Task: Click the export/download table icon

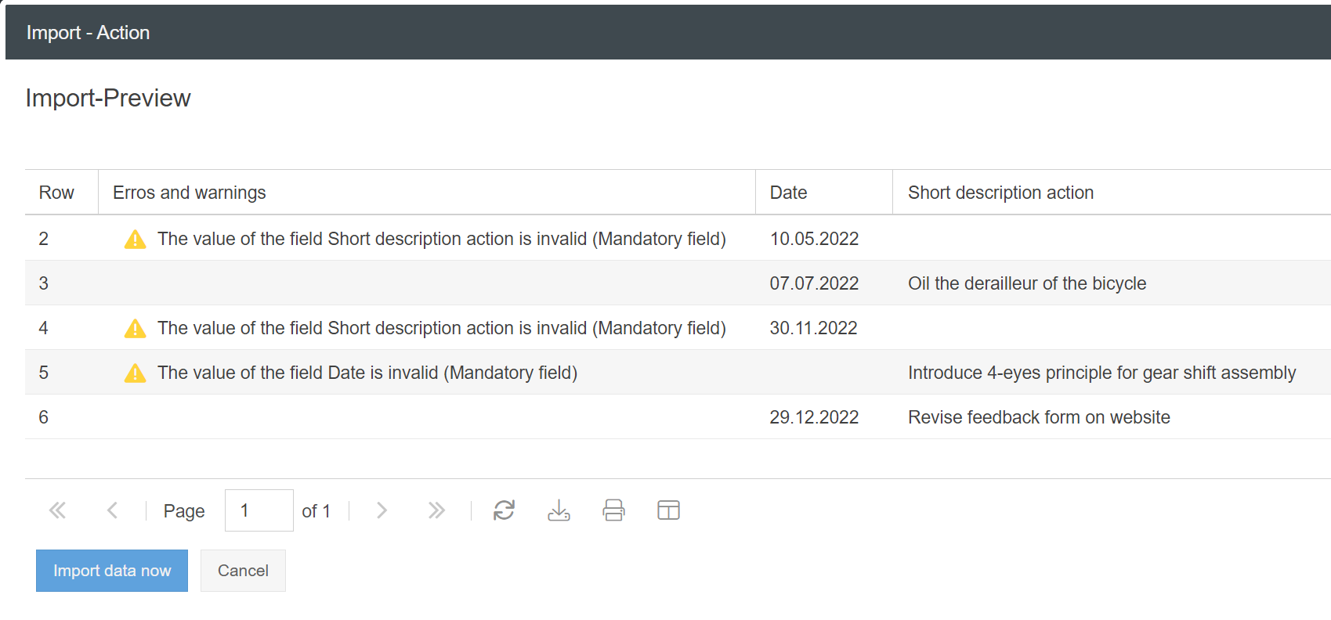Action: pyautogui.click(x=559, y=510)
